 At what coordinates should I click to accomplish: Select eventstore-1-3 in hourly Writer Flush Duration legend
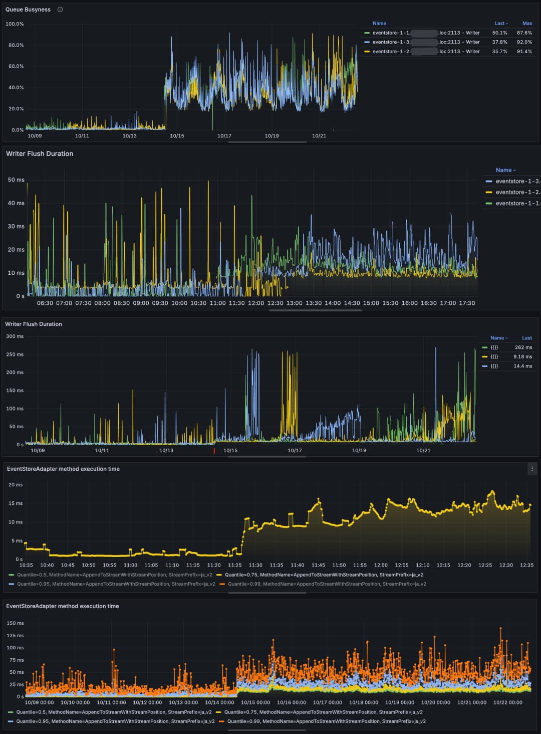pyautogui.click(x=517, y=181)
